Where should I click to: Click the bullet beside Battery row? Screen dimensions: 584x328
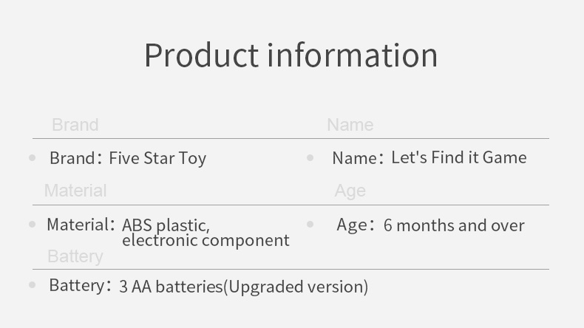tap(33, 285)
